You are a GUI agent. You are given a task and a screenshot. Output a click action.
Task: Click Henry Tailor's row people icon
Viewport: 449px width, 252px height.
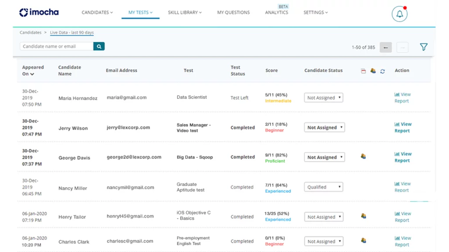click(363, 216)
